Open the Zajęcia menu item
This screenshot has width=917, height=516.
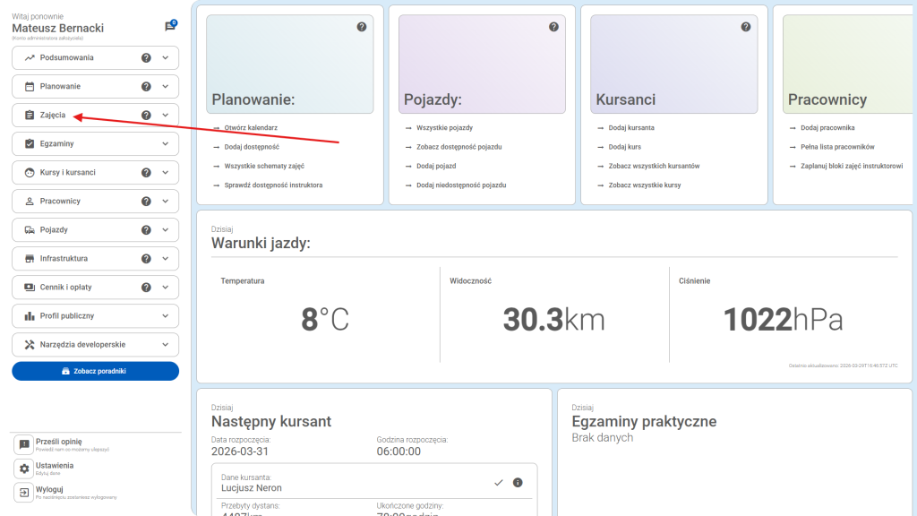(54, 116)
